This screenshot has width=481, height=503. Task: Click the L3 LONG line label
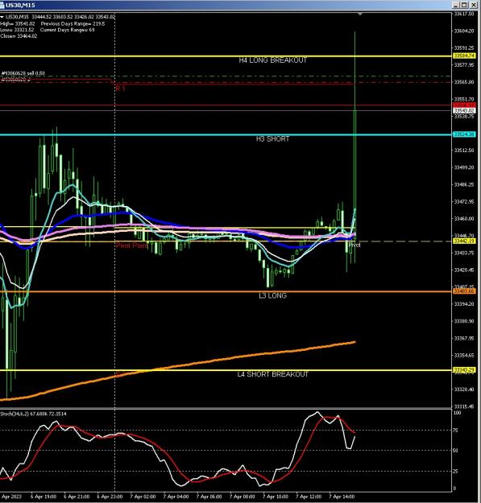[x=272, y=295]
